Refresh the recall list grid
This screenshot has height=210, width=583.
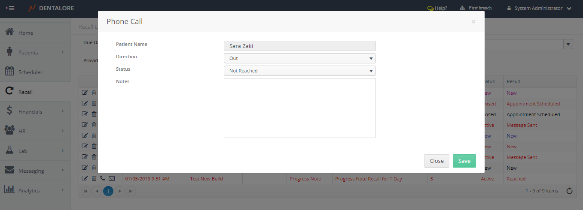(569, 191)
